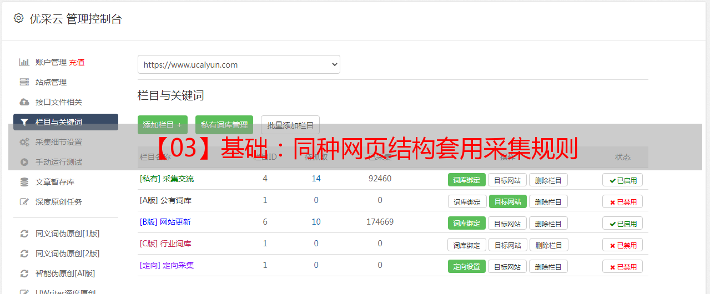This screenshot has height=294, width=710.
Task: Toggle the 已禁用 status of 行业词库
Action: pyautogui.click(x=623, y=245)
